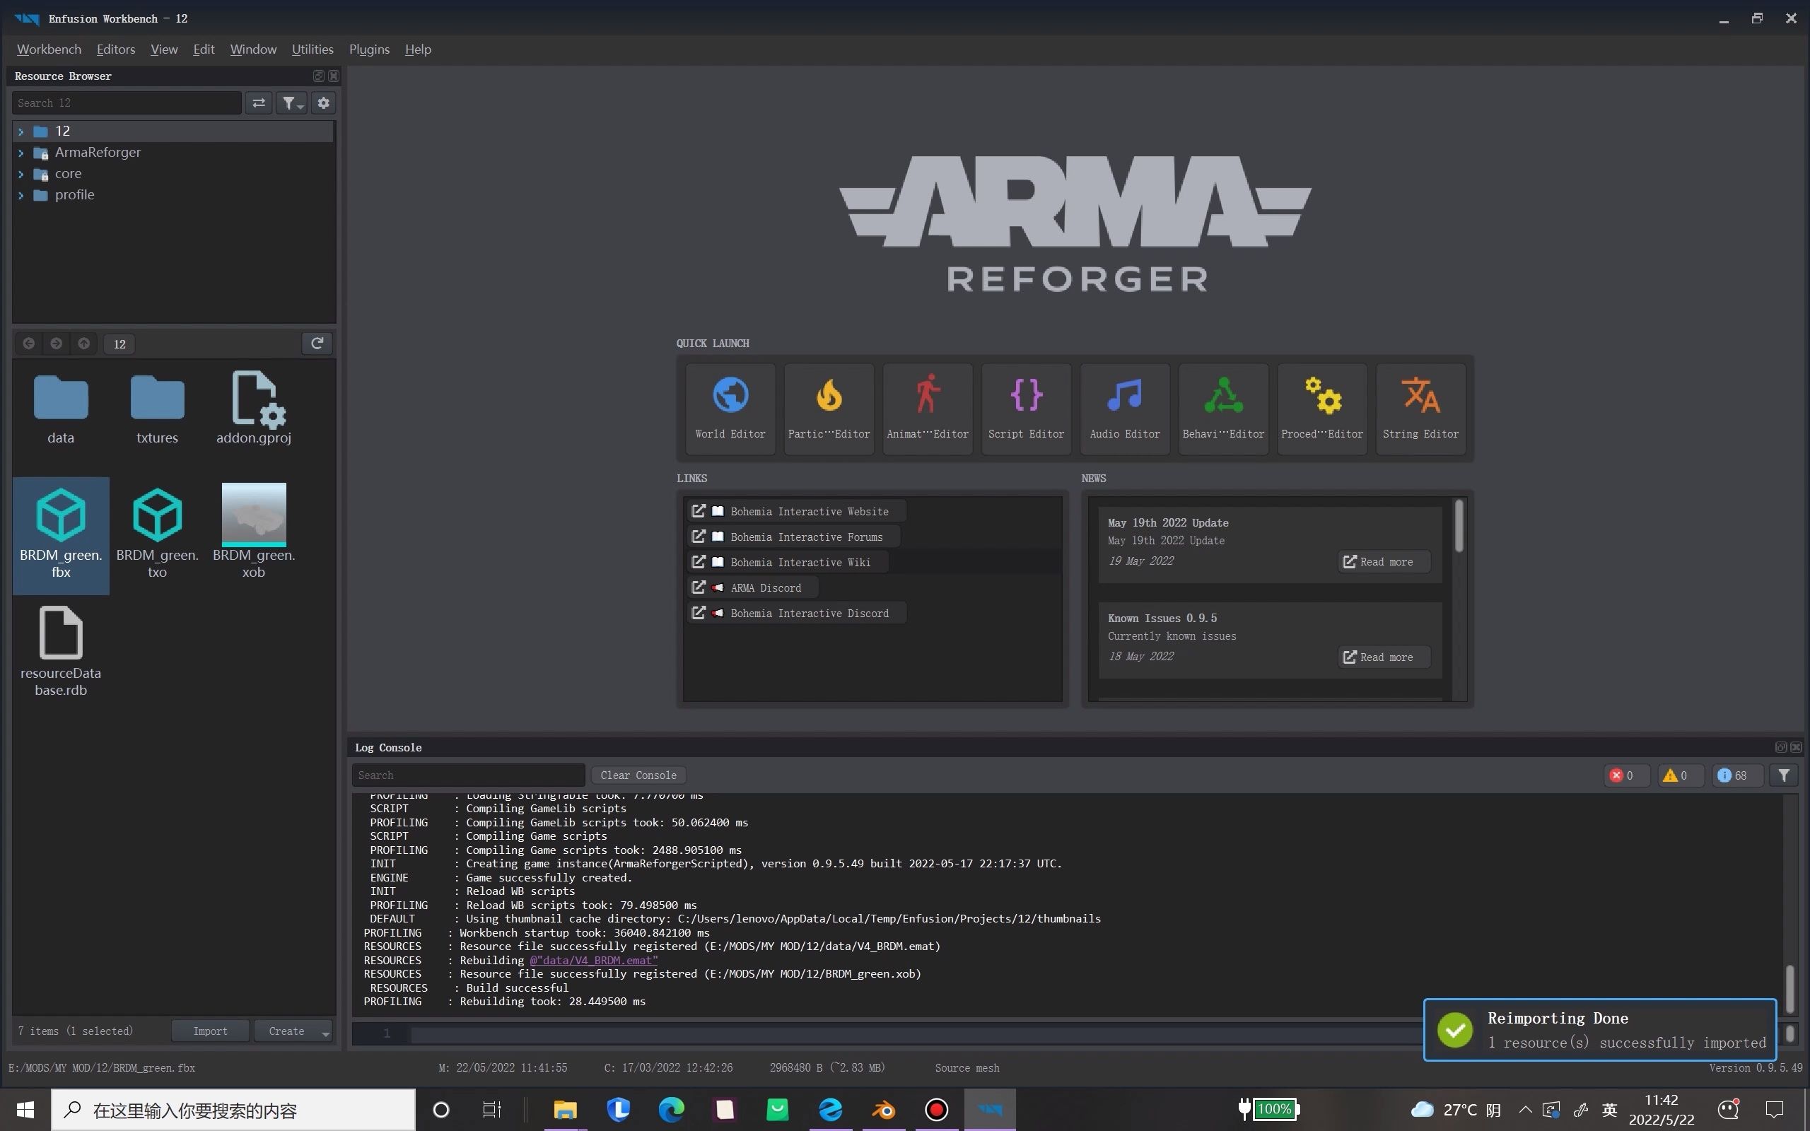Image resolution: width=1810 pixels, height=1131 pixels.
Task: Open the Help menu
Action: click(418, 49)
